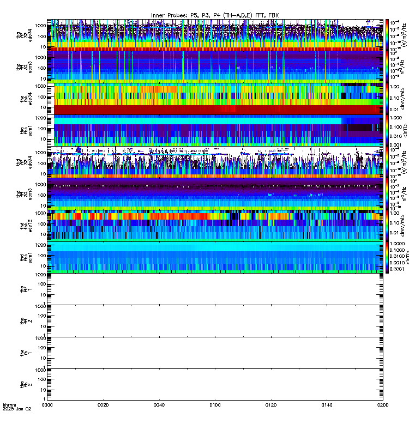The image size is (409, 436).
Task: Click the the fff 2 axis label
Action: click(x=26, y=320)
